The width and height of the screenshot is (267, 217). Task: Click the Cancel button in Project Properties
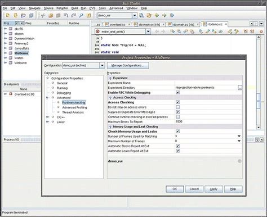[x=194, y=189]
